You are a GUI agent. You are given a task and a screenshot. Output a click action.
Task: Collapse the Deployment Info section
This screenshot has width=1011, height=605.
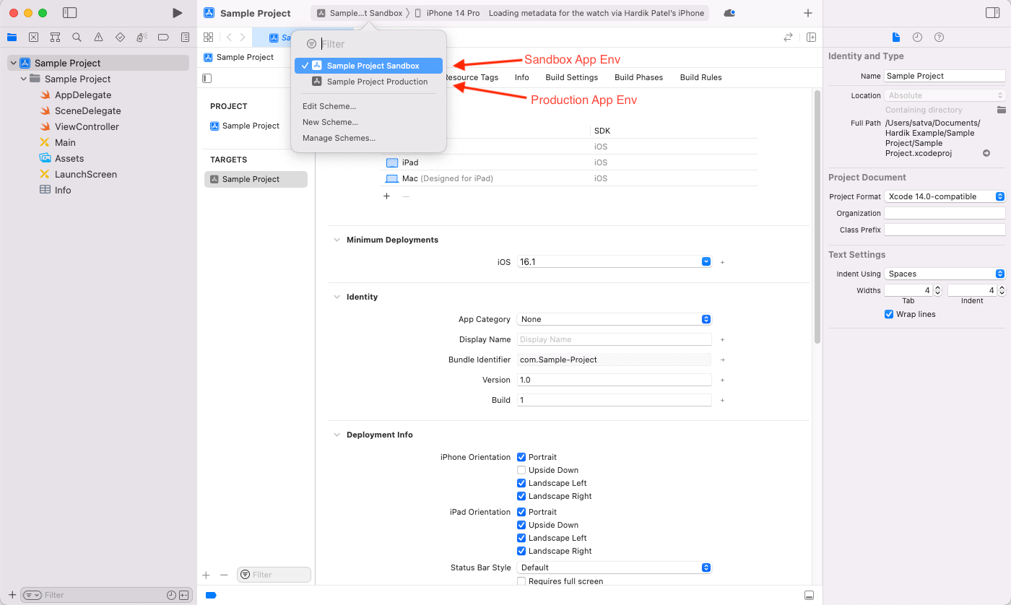click(337, 435)
